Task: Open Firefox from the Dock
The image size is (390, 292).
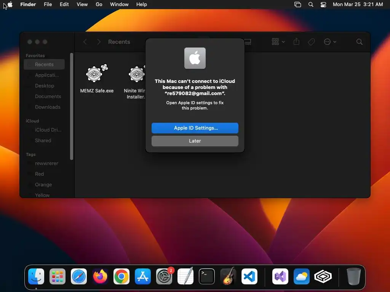Action: tap(100, 276)
